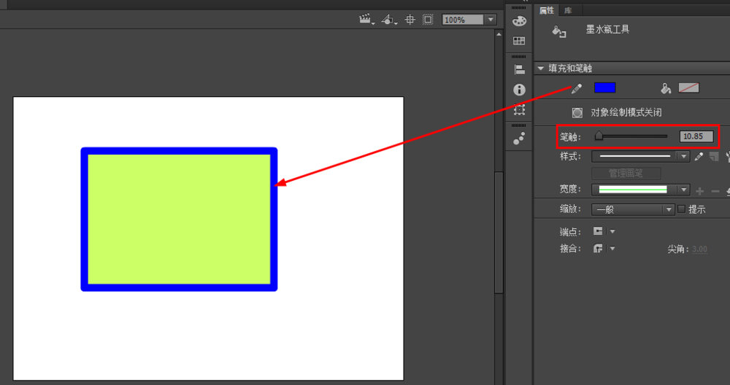Click the plus icon beside width profile
Screen dimensions: 730x385
point(700,191)
